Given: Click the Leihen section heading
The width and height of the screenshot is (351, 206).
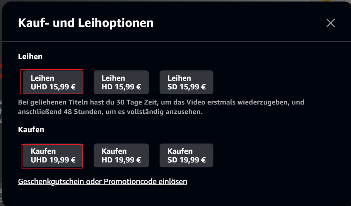Looking at the screenshot, I should [x=30, y=56].
